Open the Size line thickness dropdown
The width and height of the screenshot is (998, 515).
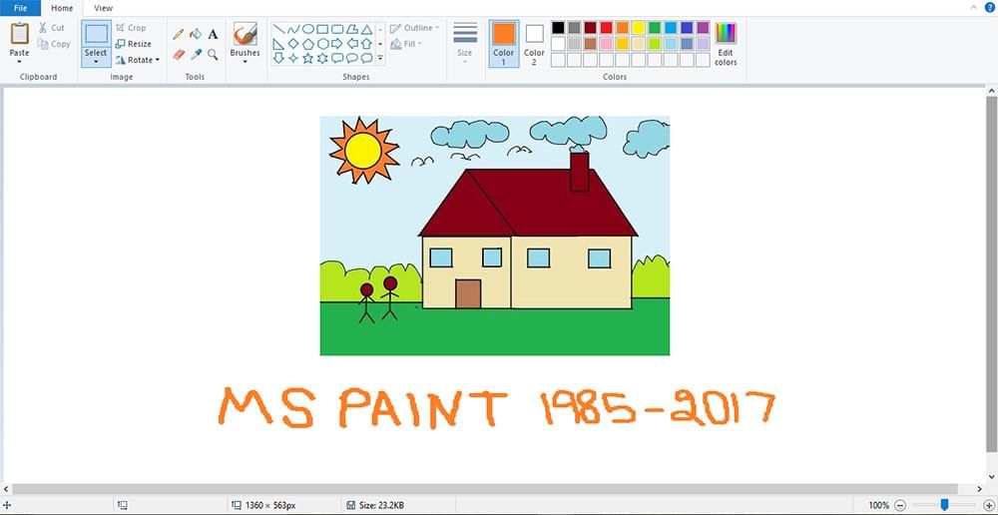click(x=465, y=43)
